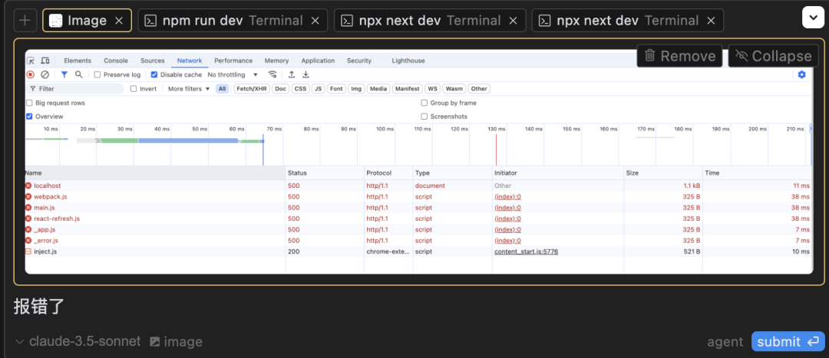Submit the message
Viewport: 829px width, 358px height.
pos(788,342)
